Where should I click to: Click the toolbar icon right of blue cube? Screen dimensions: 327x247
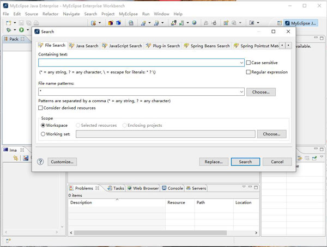click(131, 23)
